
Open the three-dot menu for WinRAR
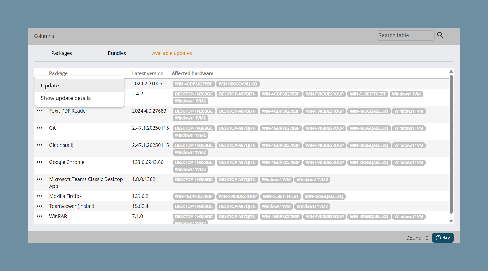click(39, 216)
